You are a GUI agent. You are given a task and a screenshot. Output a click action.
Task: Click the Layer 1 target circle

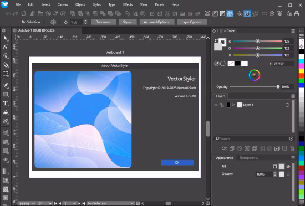click(287, 105)
